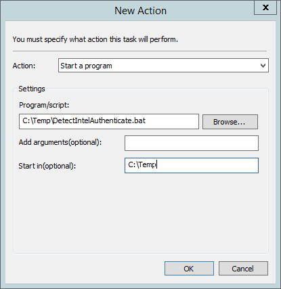Image resolution: width=281 pixels, height=289 pixels.
Task: Click the blank area of the Settings group
Action: coord(140,212)
